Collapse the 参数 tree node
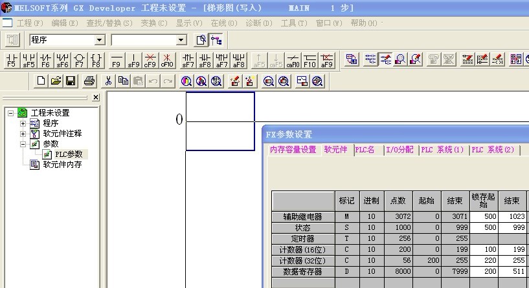 tap(23, 144)
